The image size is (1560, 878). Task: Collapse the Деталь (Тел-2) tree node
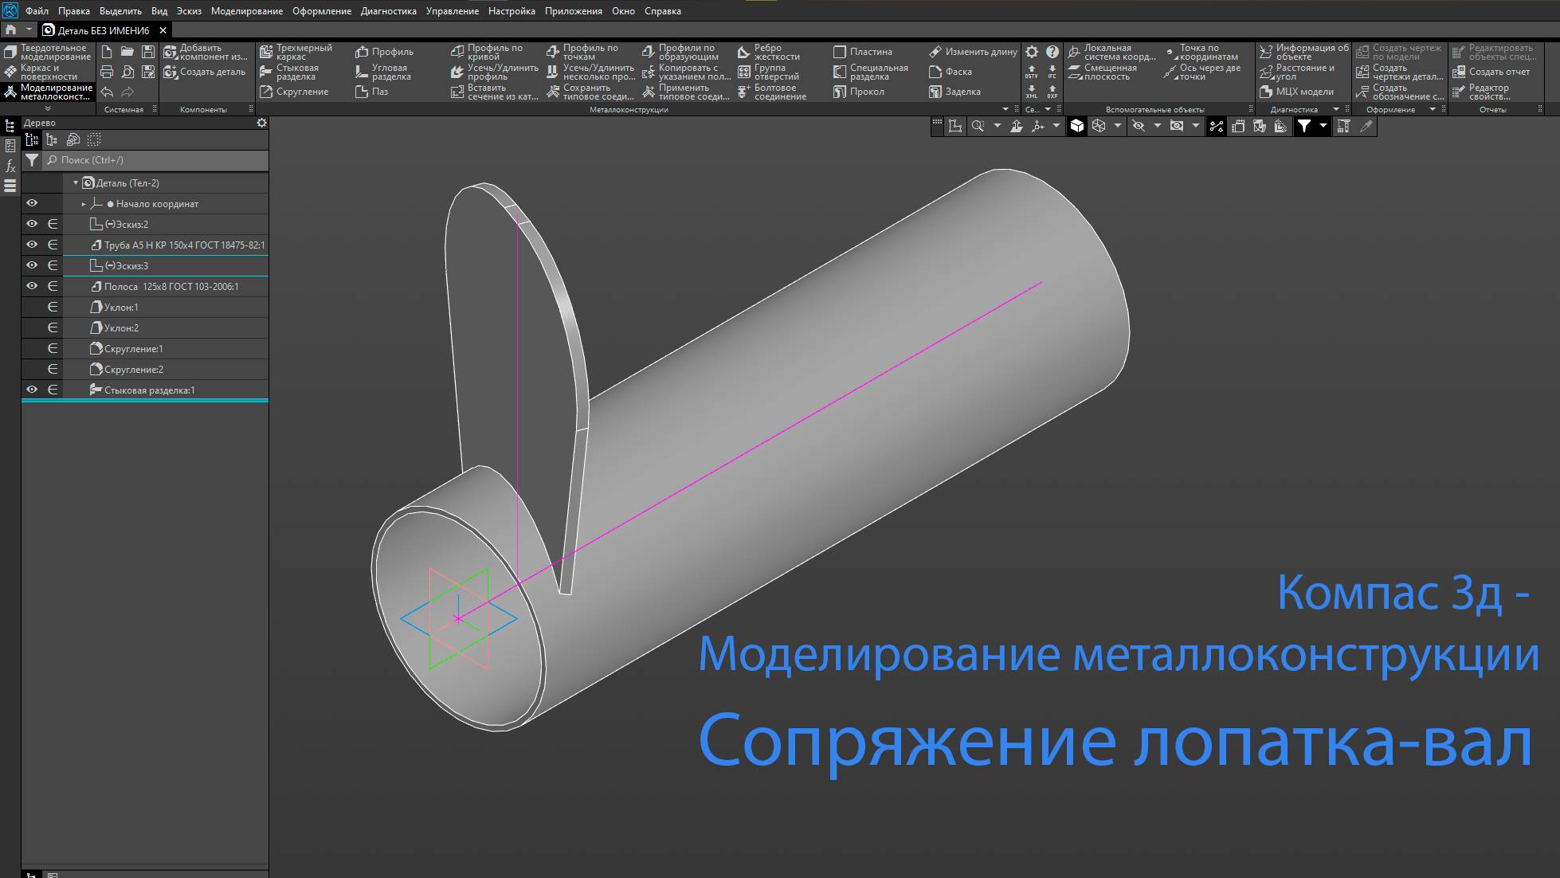(76, 182)
